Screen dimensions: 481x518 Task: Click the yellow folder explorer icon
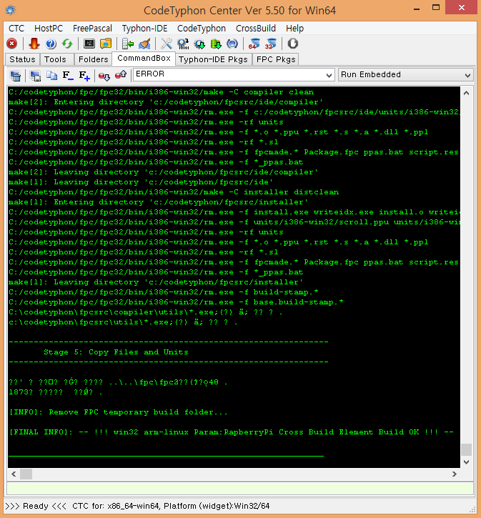(x=106, y=44)
